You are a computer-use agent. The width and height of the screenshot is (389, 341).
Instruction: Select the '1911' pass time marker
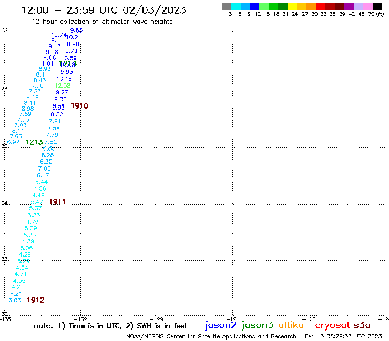click(57, 202)
